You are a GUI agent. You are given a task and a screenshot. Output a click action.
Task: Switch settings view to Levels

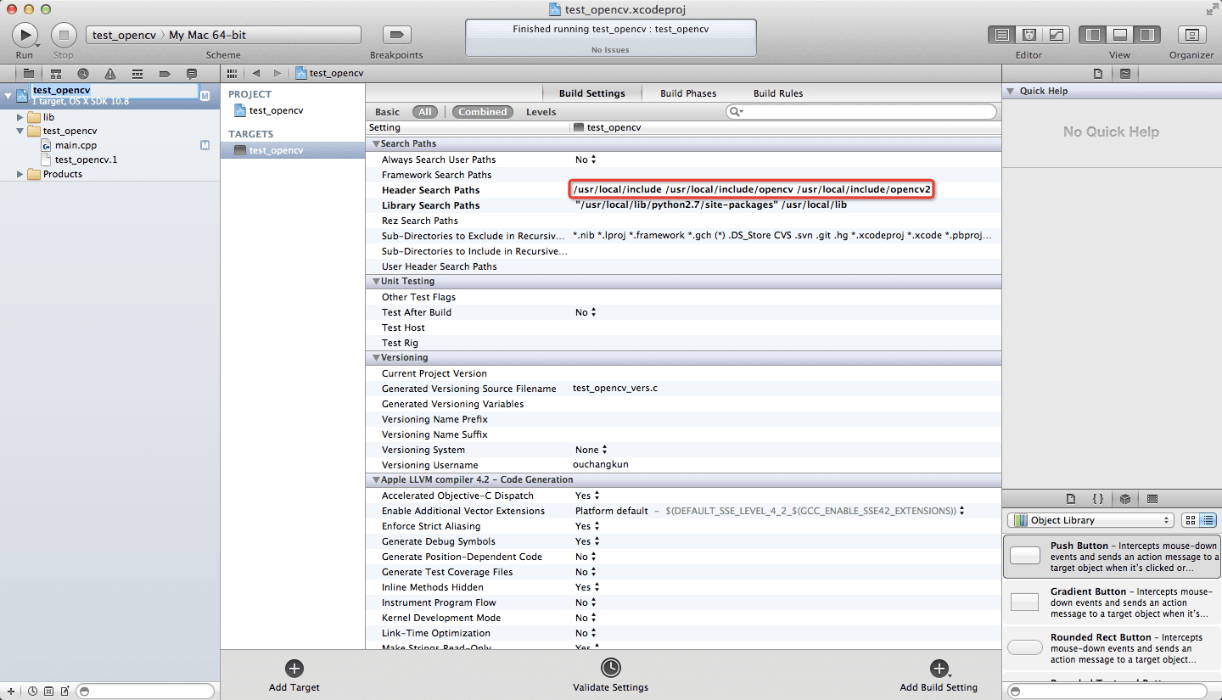coord(541,112)
